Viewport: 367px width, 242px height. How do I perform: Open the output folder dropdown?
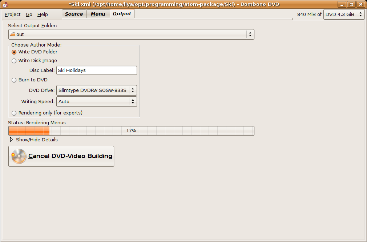tap(131, 34)
